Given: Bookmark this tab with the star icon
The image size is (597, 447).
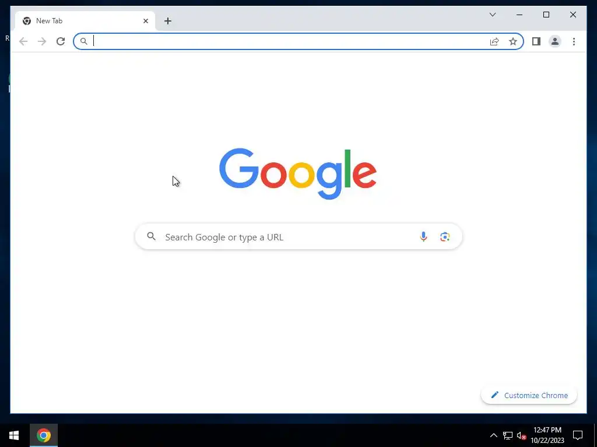Looking at the screenshot, I should [513, 41].
